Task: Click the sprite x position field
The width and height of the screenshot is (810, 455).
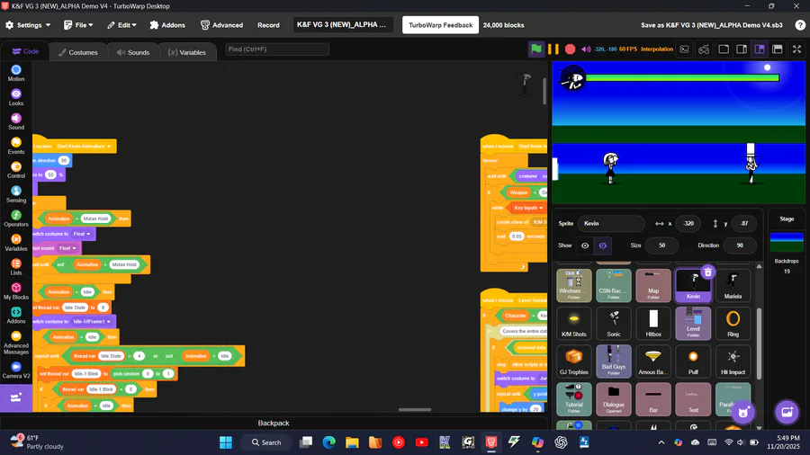Action: tap(689, 223)
